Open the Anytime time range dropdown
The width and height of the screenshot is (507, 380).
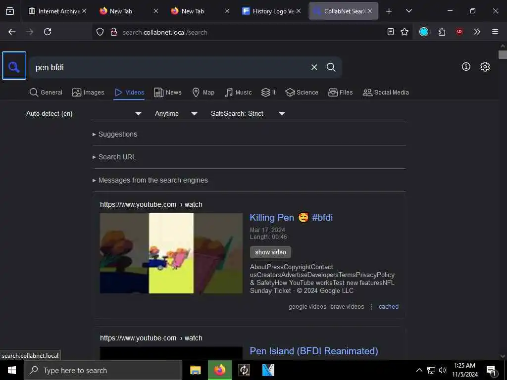click(x=176, y=113)
